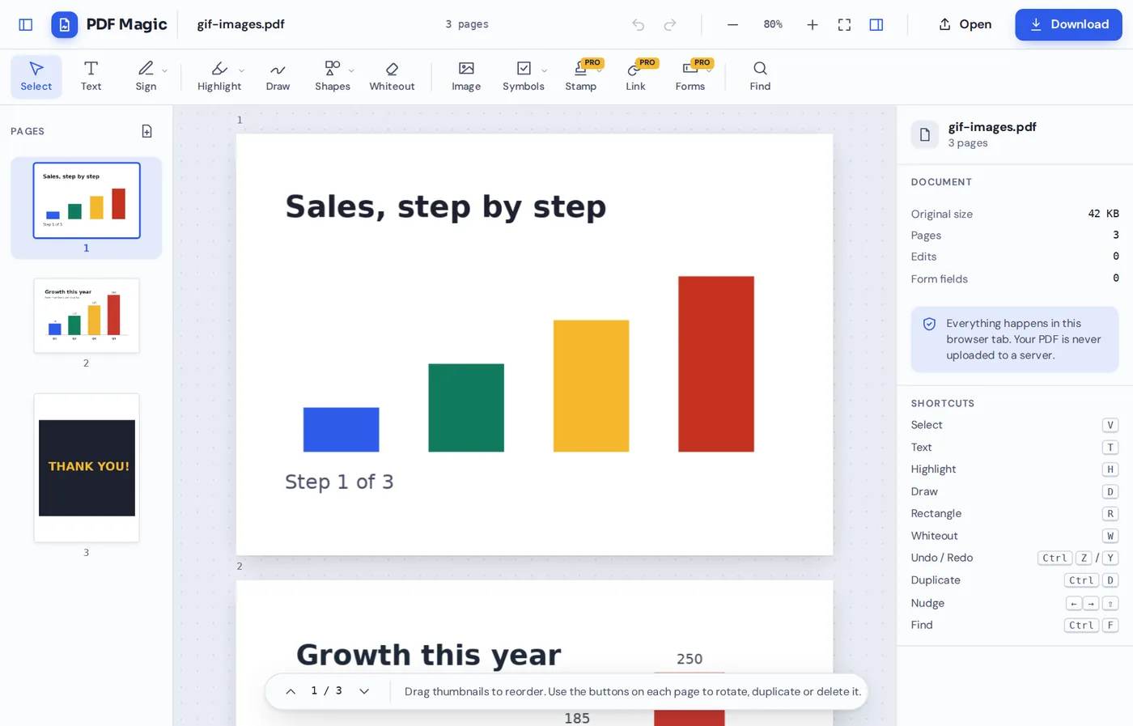This screenshot has width=1133, height=726.
Task: Toggle the right info panel icon
Action: 876,24
